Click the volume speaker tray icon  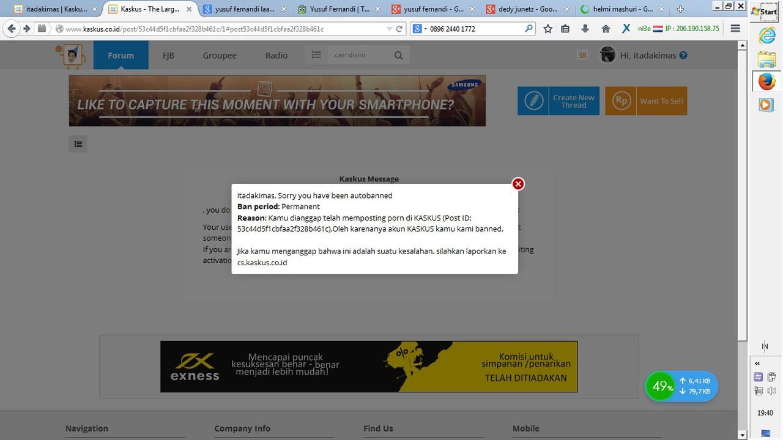click(x=771, y=391)
